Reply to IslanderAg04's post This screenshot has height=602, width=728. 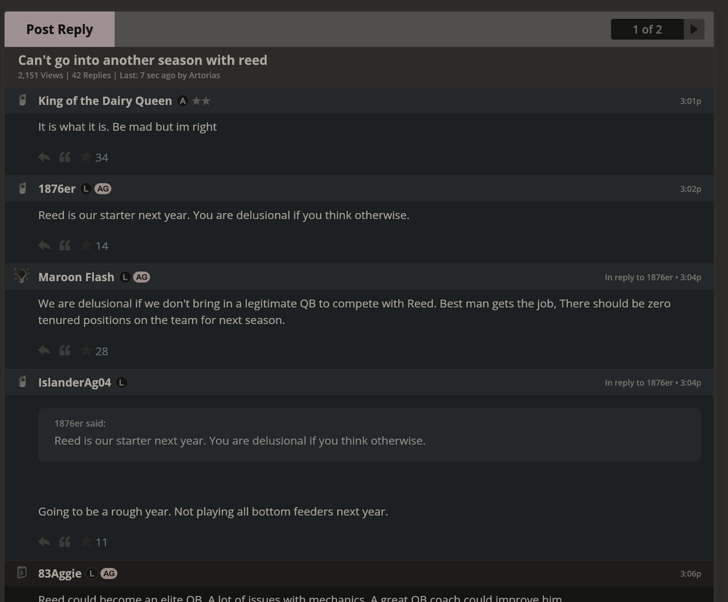click(44, 542)
